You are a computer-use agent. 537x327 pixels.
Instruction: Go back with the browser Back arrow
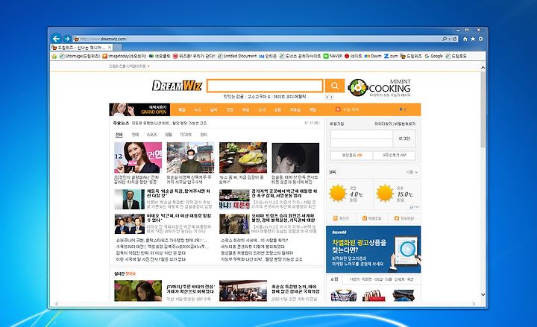(56, 39)
